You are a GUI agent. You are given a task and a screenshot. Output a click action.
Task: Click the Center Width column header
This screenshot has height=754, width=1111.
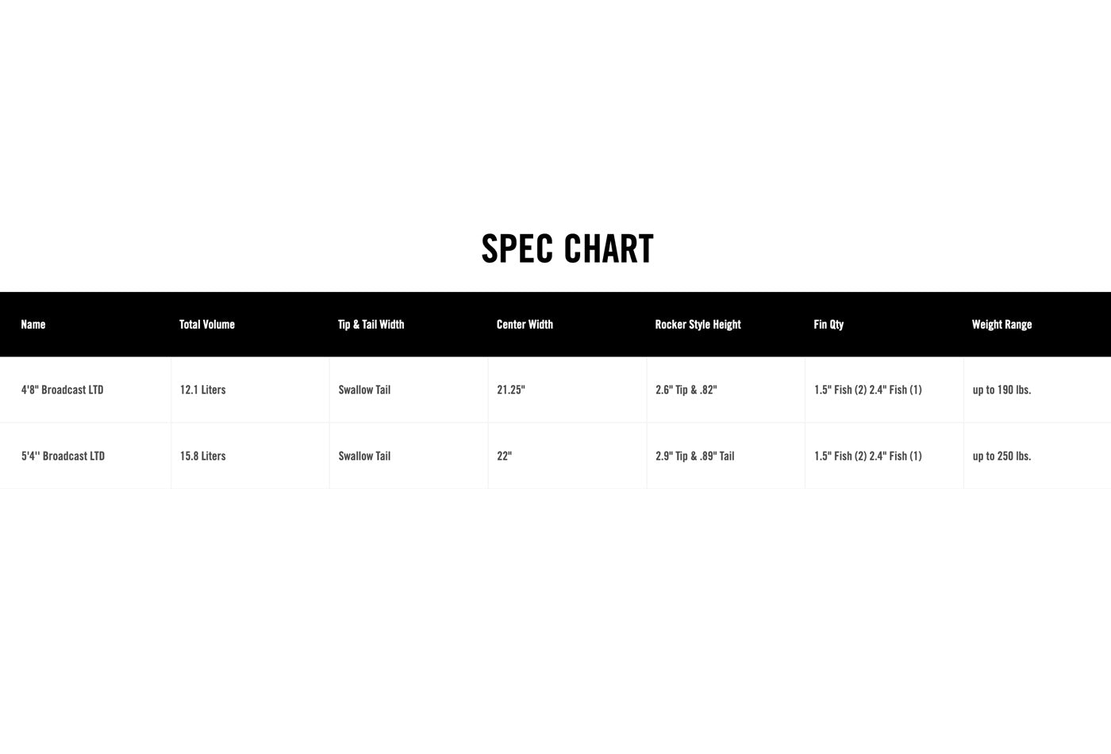point(525,325)
